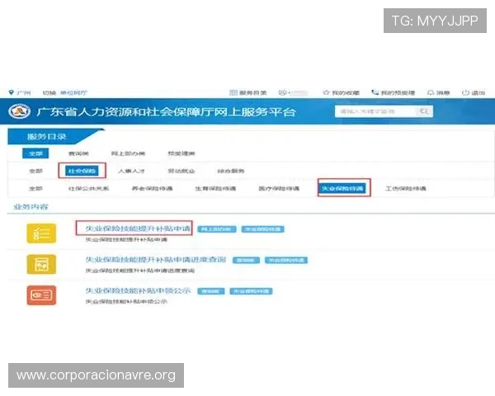
Task: Click 网上即办类 tag beside 补贴申请
Action: pos(216,229)
